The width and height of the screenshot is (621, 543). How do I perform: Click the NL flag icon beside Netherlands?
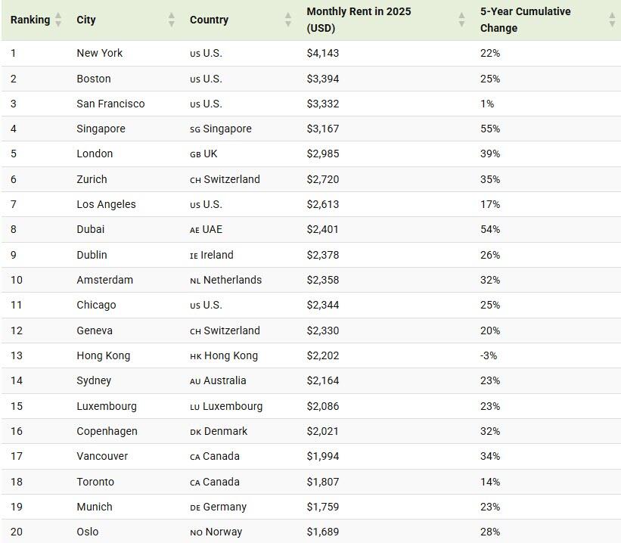(x=197, y=280)
